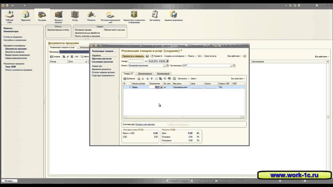Click the История button at bottom left

pos(9,181)
